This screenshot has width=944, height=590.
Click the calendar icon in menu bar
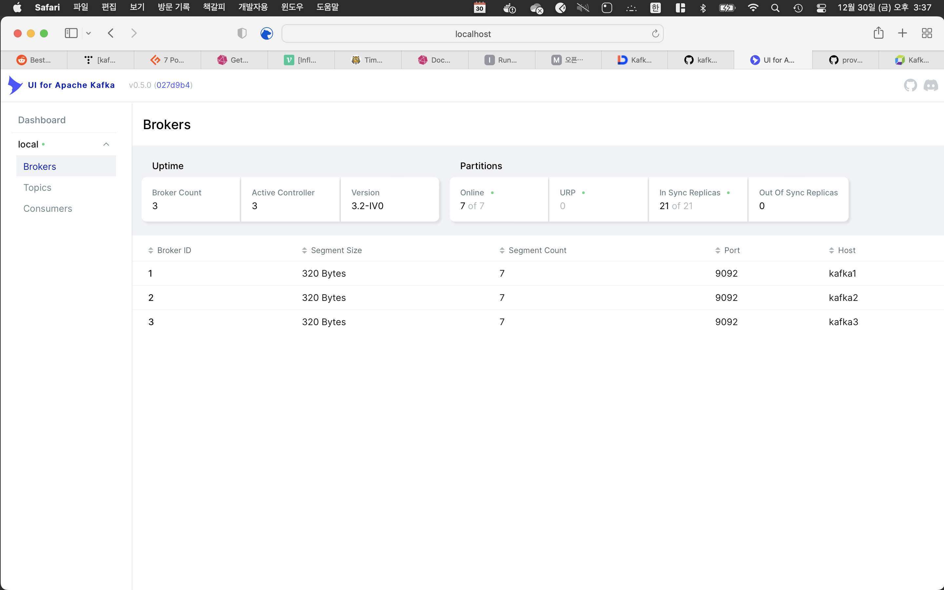coord(480,8)
